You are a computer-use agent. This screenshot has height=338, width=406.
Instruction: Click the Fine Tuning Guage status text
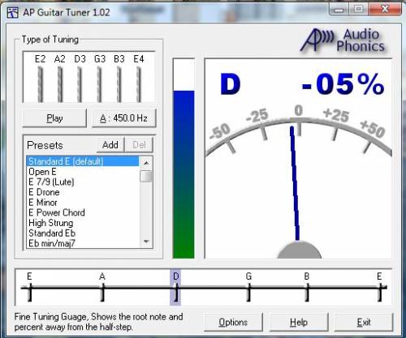tap(99, 322)
